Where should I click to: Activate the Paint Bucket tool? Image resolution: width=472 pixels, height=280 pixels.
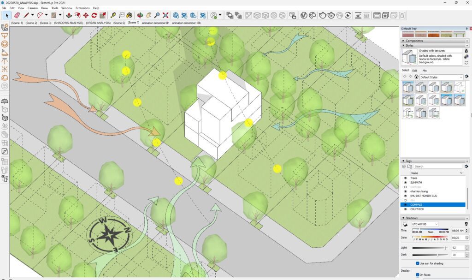pyautogui.click(x=130, y=15)
